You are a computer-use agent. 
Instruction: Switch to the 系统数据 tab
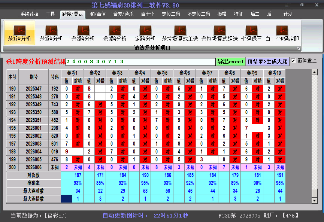(29, 14)
